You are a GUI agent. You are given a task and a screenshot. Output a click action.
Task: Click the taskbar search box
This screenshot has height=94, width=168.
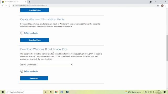tap(24, 92)
